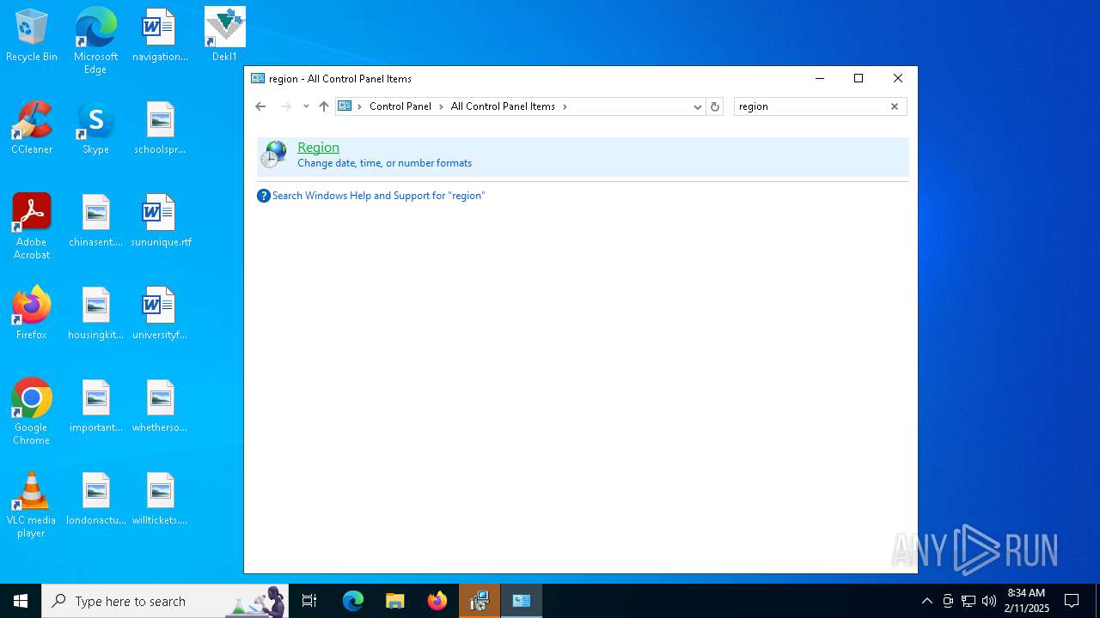Select the Firefox desktop shortcut
This screenshot has height=618, width=1100.
click(x=32, y=314)
